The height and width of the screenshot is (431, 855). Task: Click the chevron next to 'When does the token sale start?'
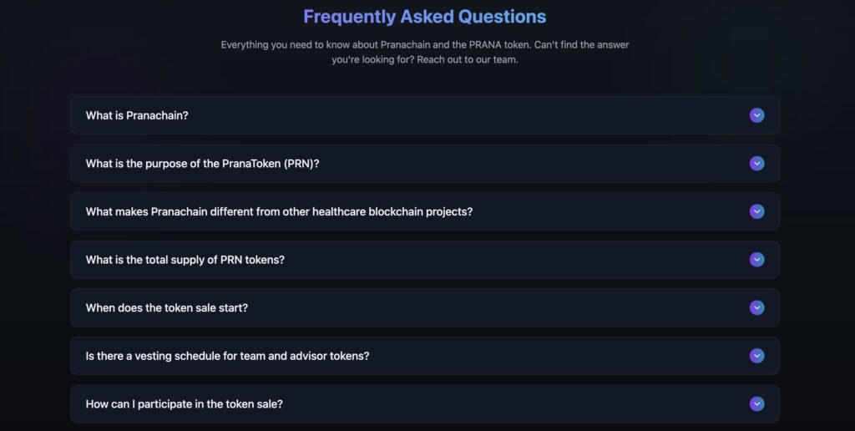[756, 307]
